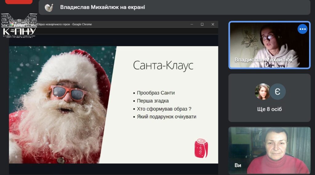The height and width of the screenshot is (175, 315).
Task: Select the "Є" participant avatar circle
Action: point(277,92)
